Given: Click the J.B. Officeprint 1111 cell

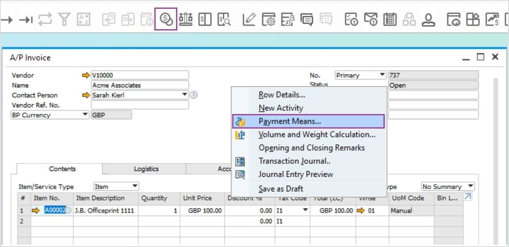Looking at the screenshot, I should point(106,211).
